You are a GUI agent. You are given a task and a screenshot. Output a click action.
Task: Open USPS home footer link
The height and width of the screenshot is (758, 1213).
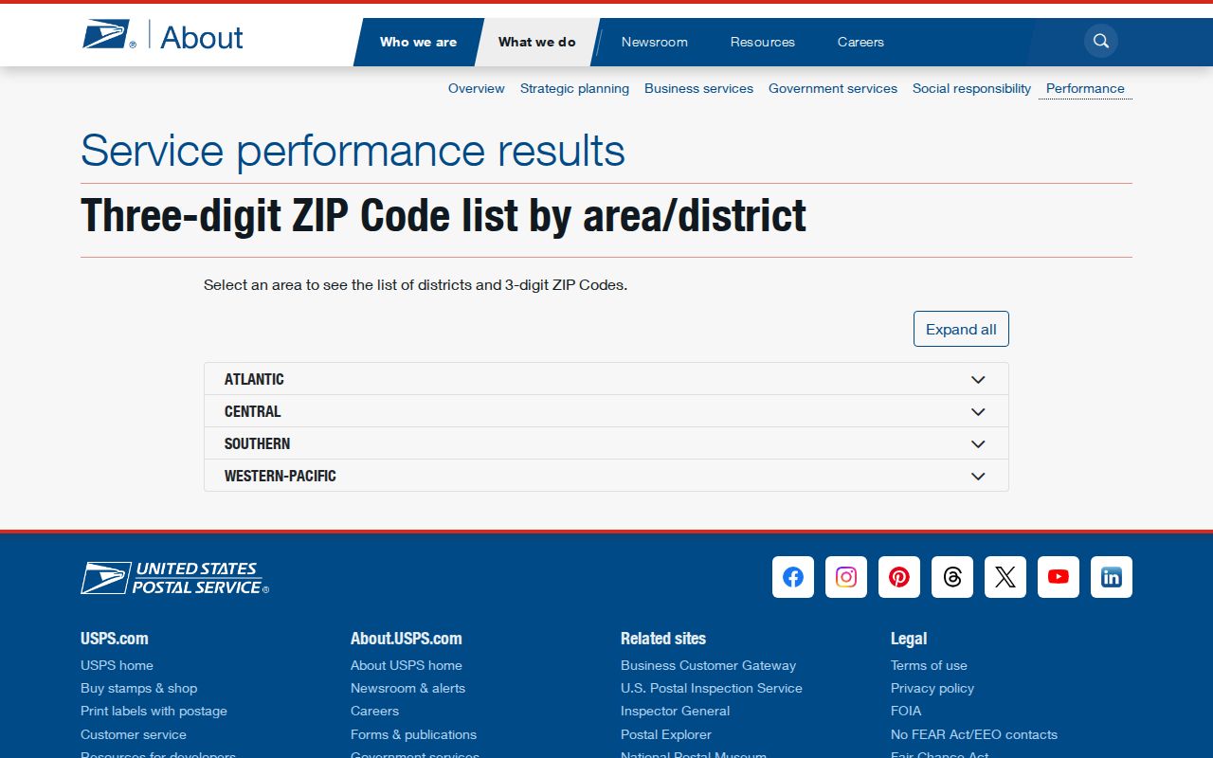tap(117, 665)
